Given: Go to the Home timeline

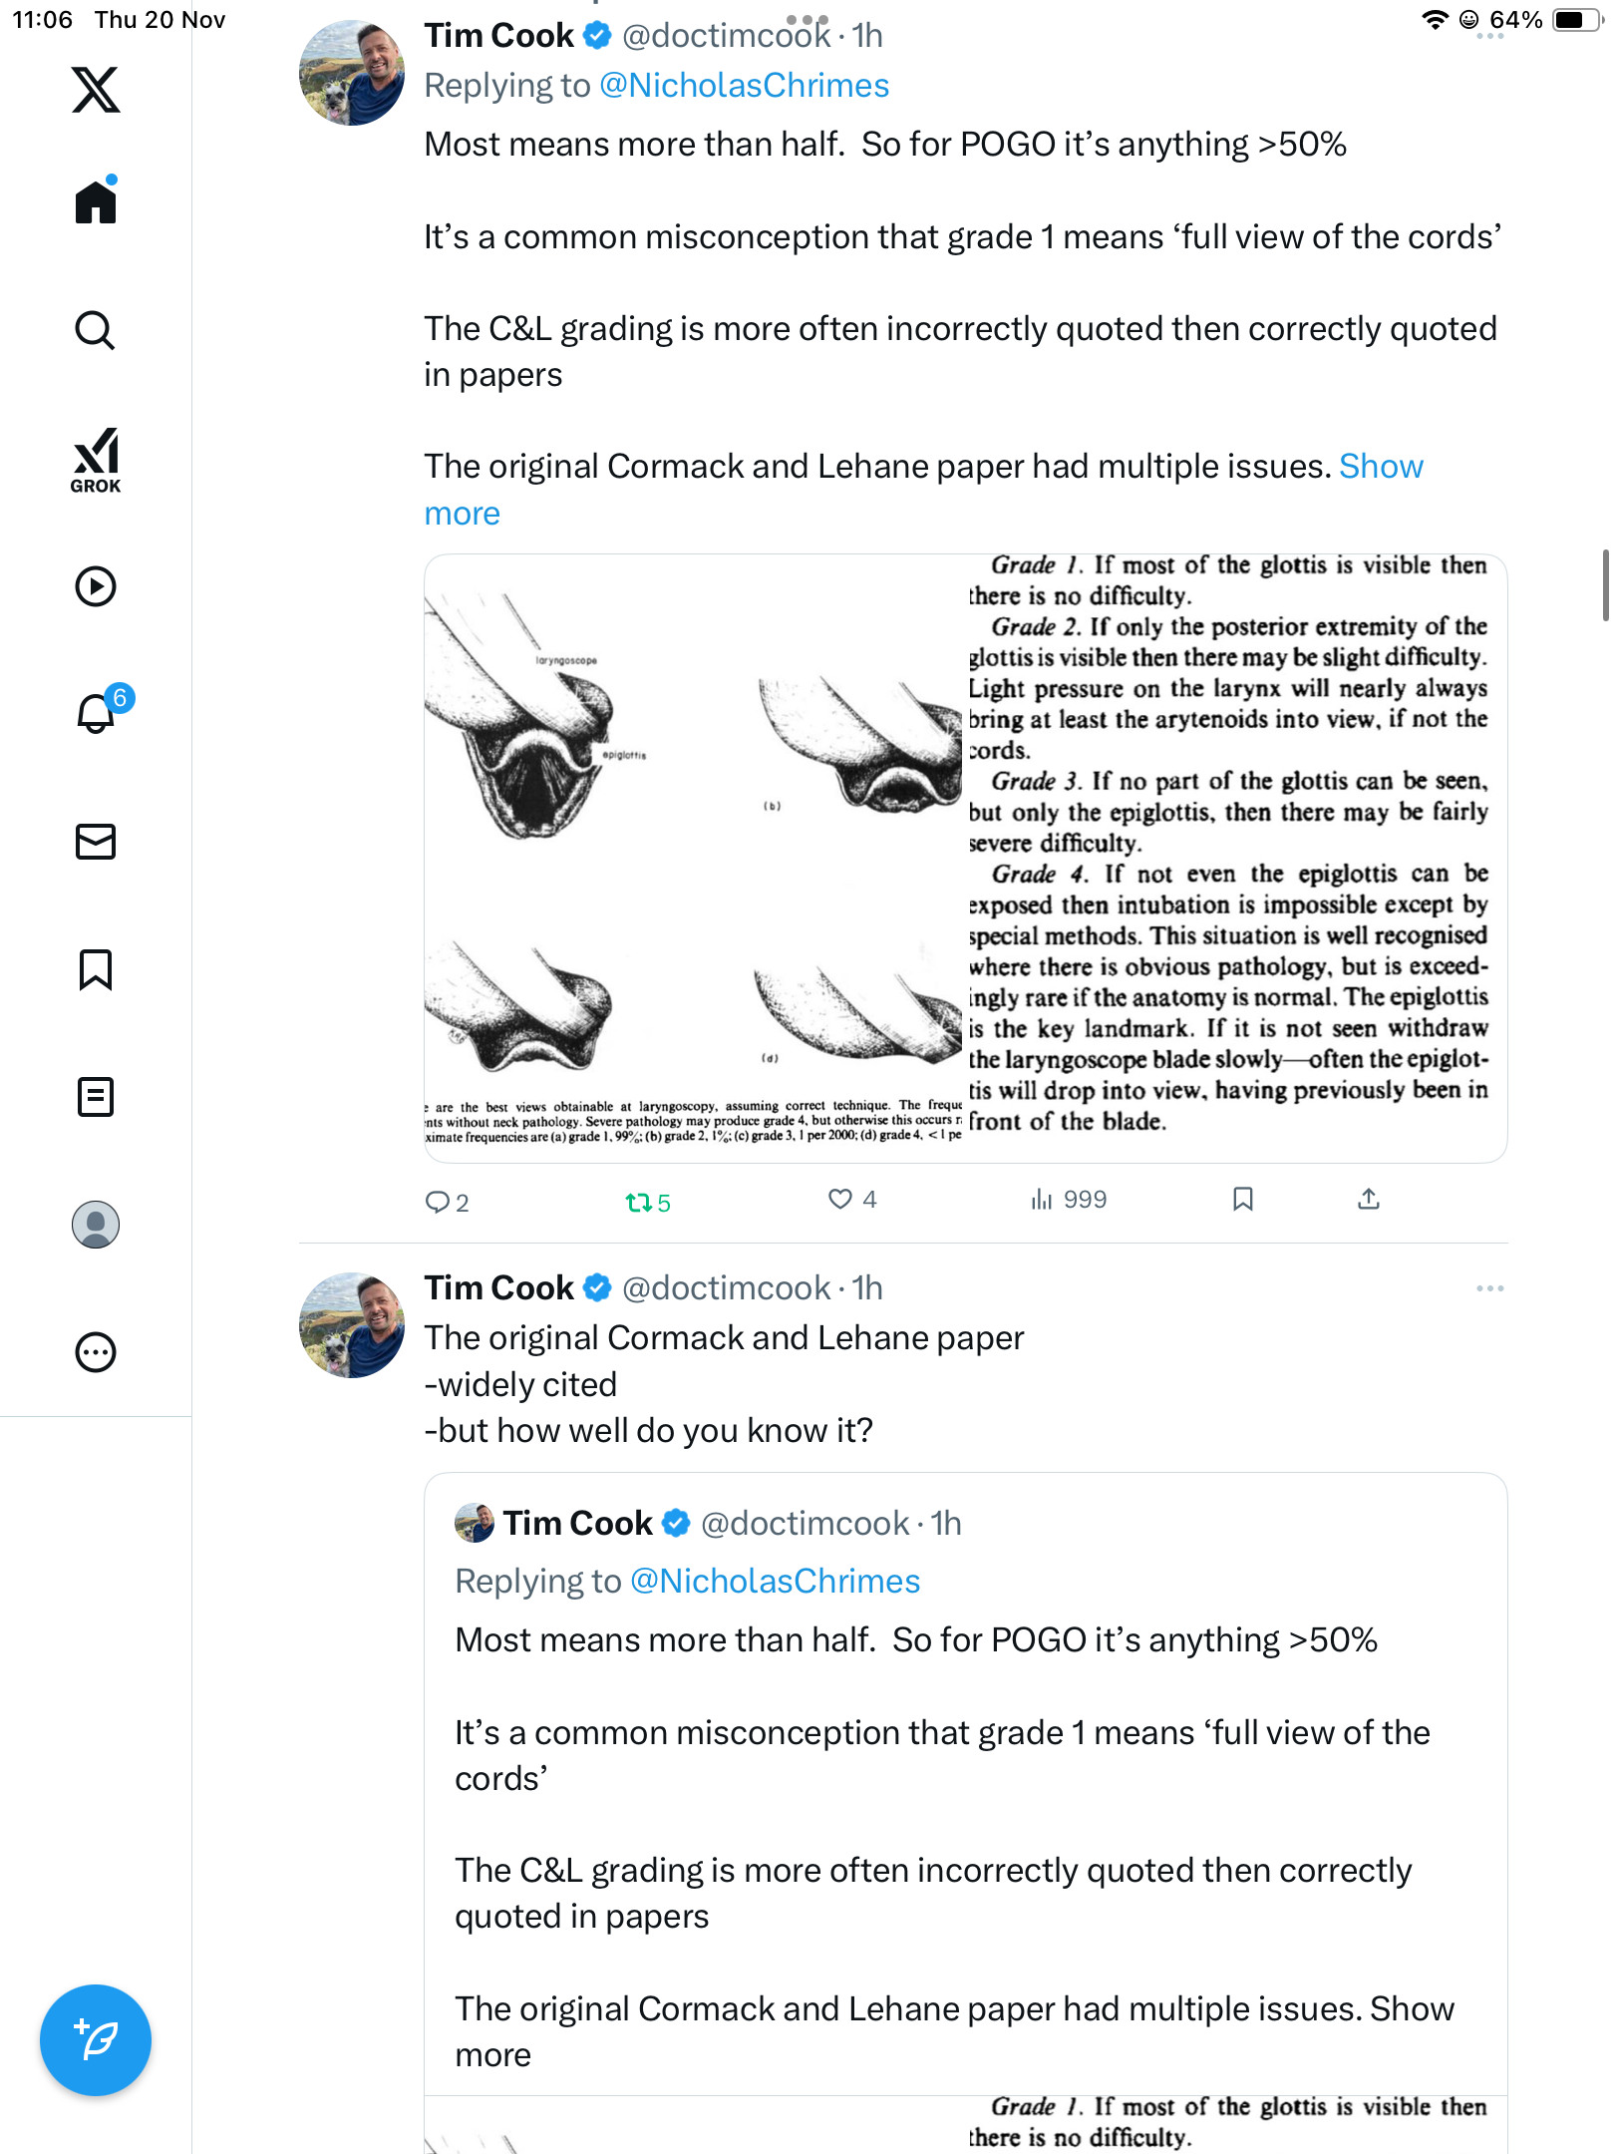Looking at the screenshot, I should [x=96, y=202].
